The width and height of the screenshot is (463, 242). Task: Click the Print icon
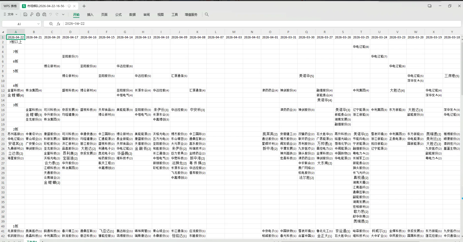point(38,15)
